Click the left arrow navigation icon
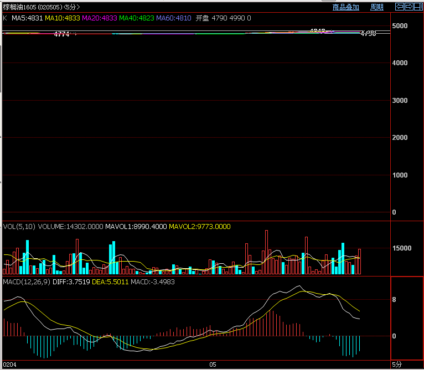This screenshot has height=370, width=424. (x=399, y=7)
